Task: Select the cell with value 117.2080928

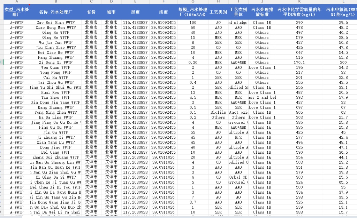Action: coord(135,157)
